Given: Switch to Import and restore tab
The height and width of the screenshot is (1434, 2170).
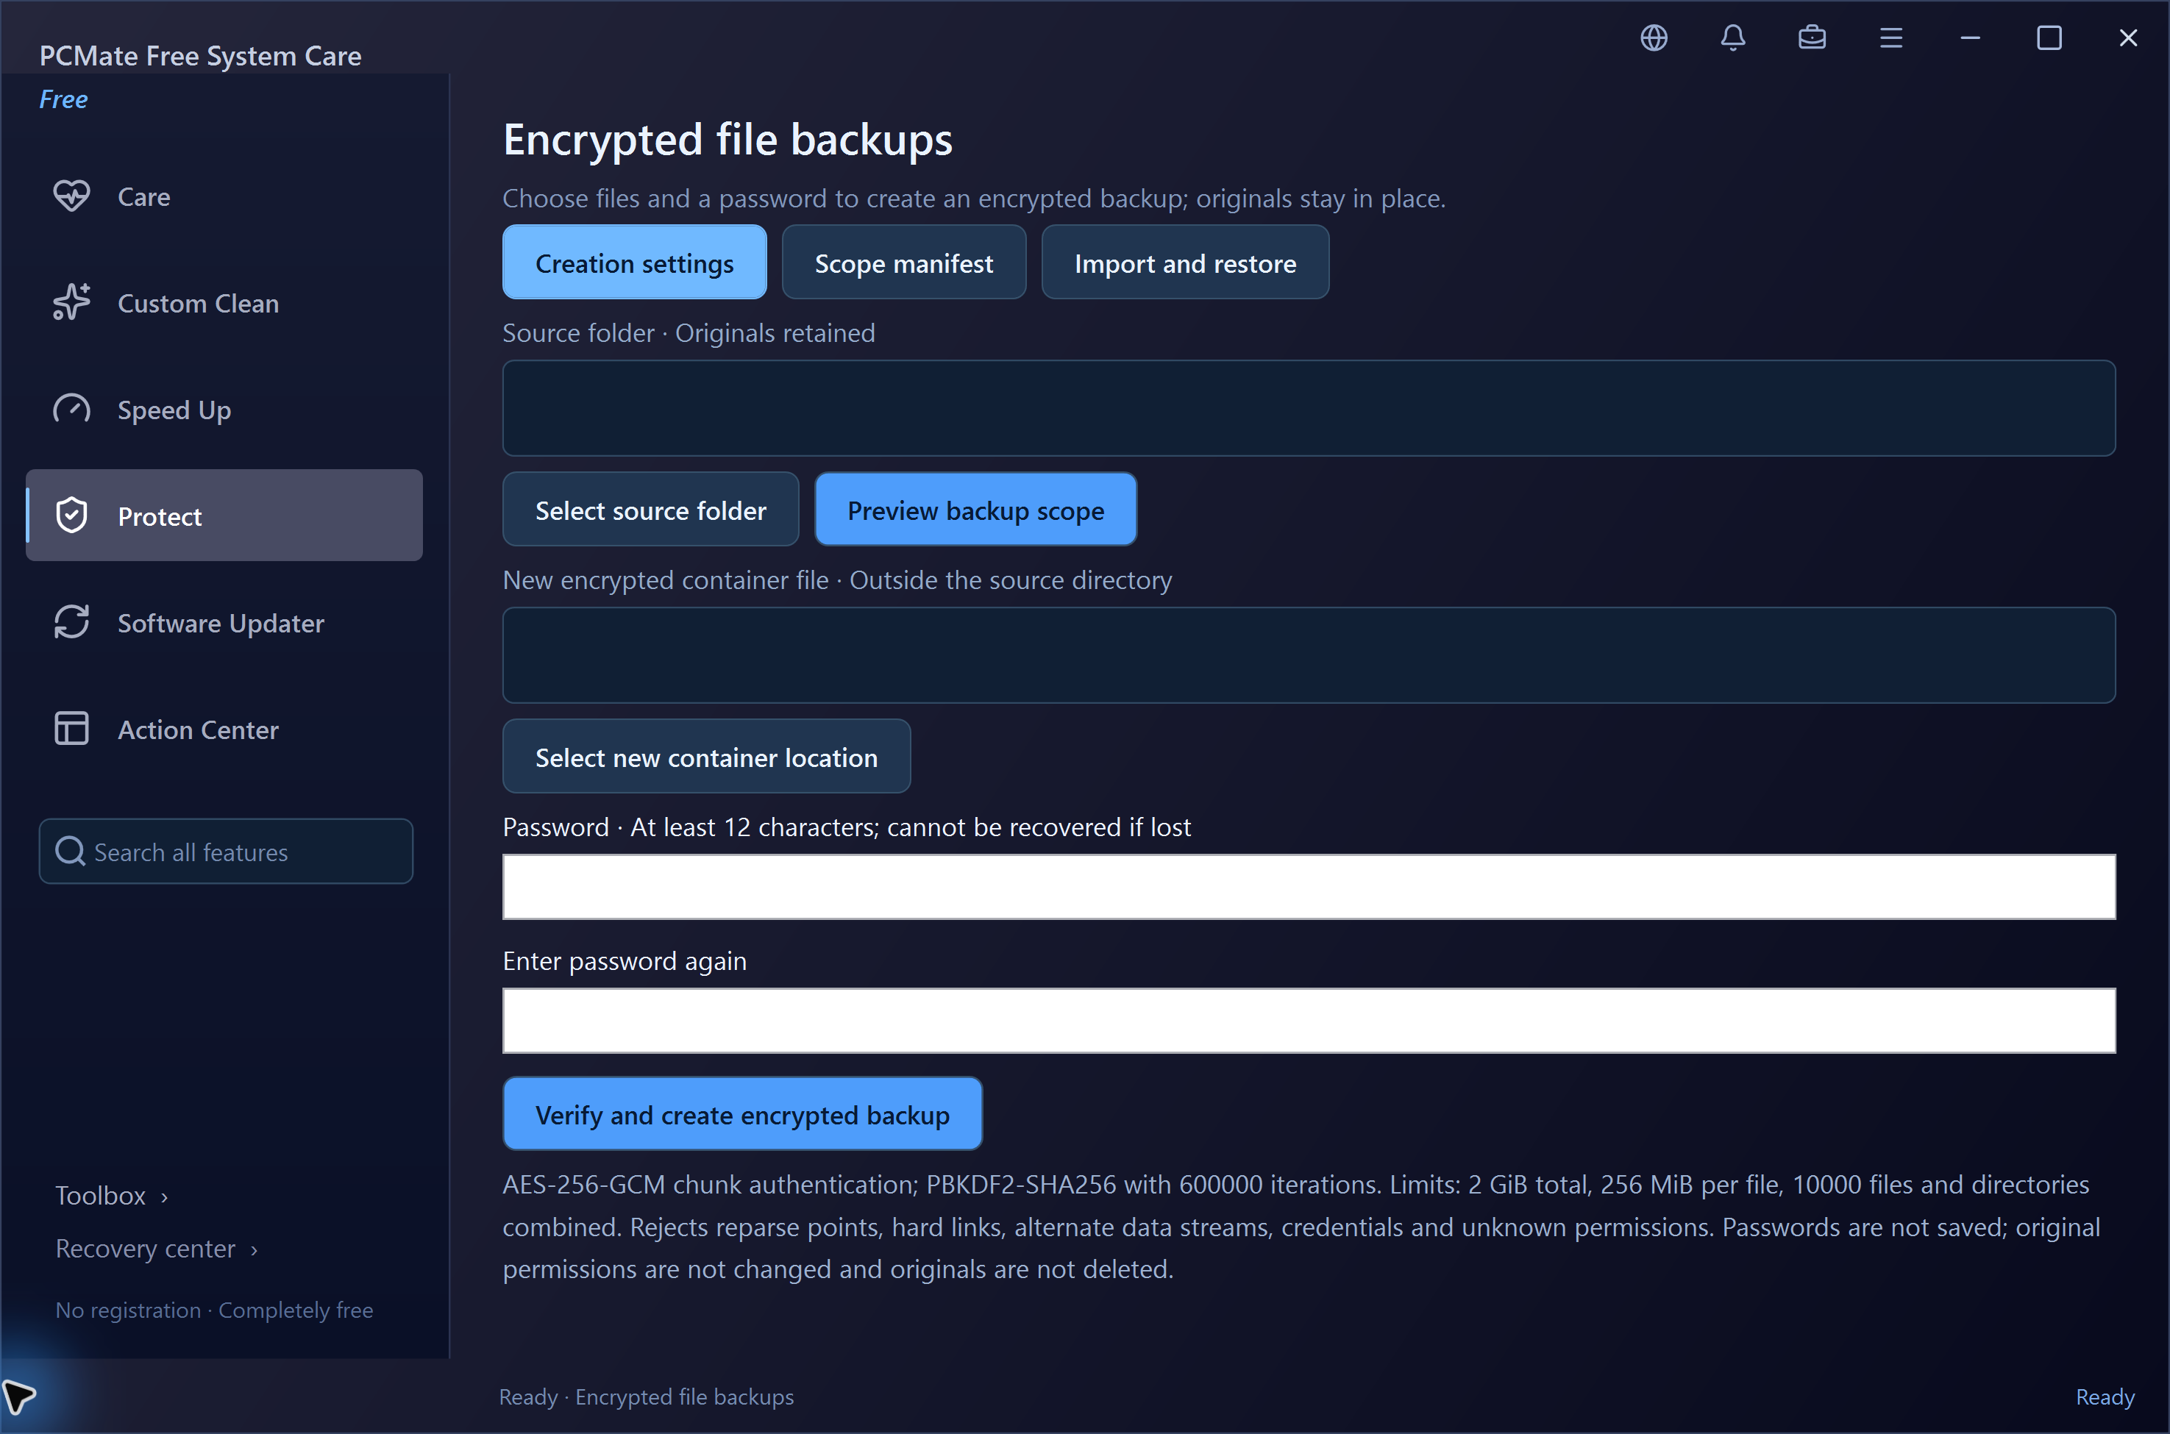Looking at the screenshot, I should (x=1185, y=263).
